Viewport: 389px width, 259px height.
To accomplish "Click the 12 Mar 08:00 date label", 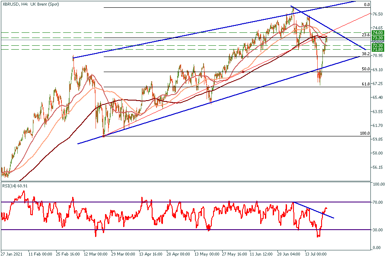I will (96, 254).
